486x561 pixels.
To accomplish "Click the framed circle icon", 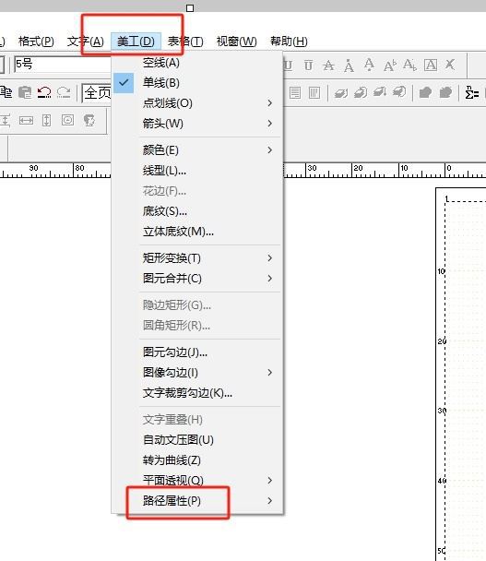I will click(67, 120).
